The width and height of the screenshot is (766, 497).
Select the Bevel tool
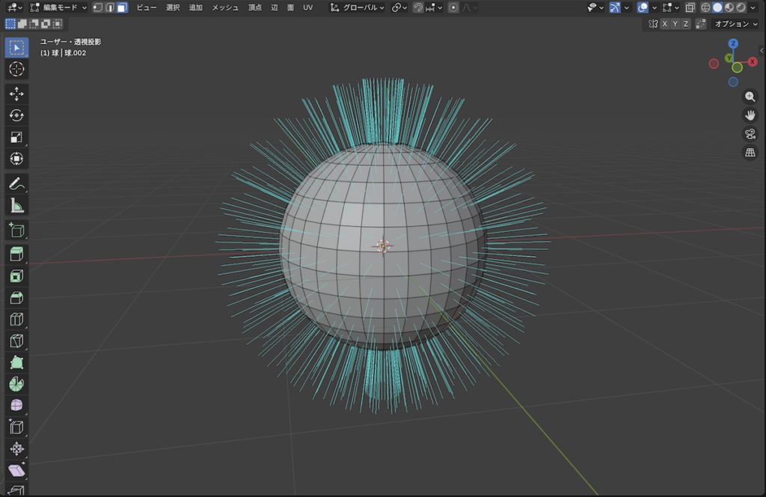coord(16,298)
